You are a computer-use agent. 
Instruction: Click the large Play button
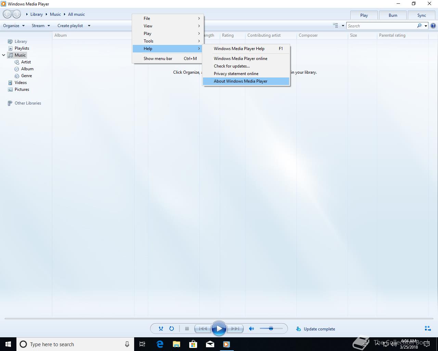219,329
